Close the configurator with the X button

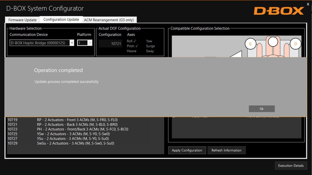[x=308, y=4]
